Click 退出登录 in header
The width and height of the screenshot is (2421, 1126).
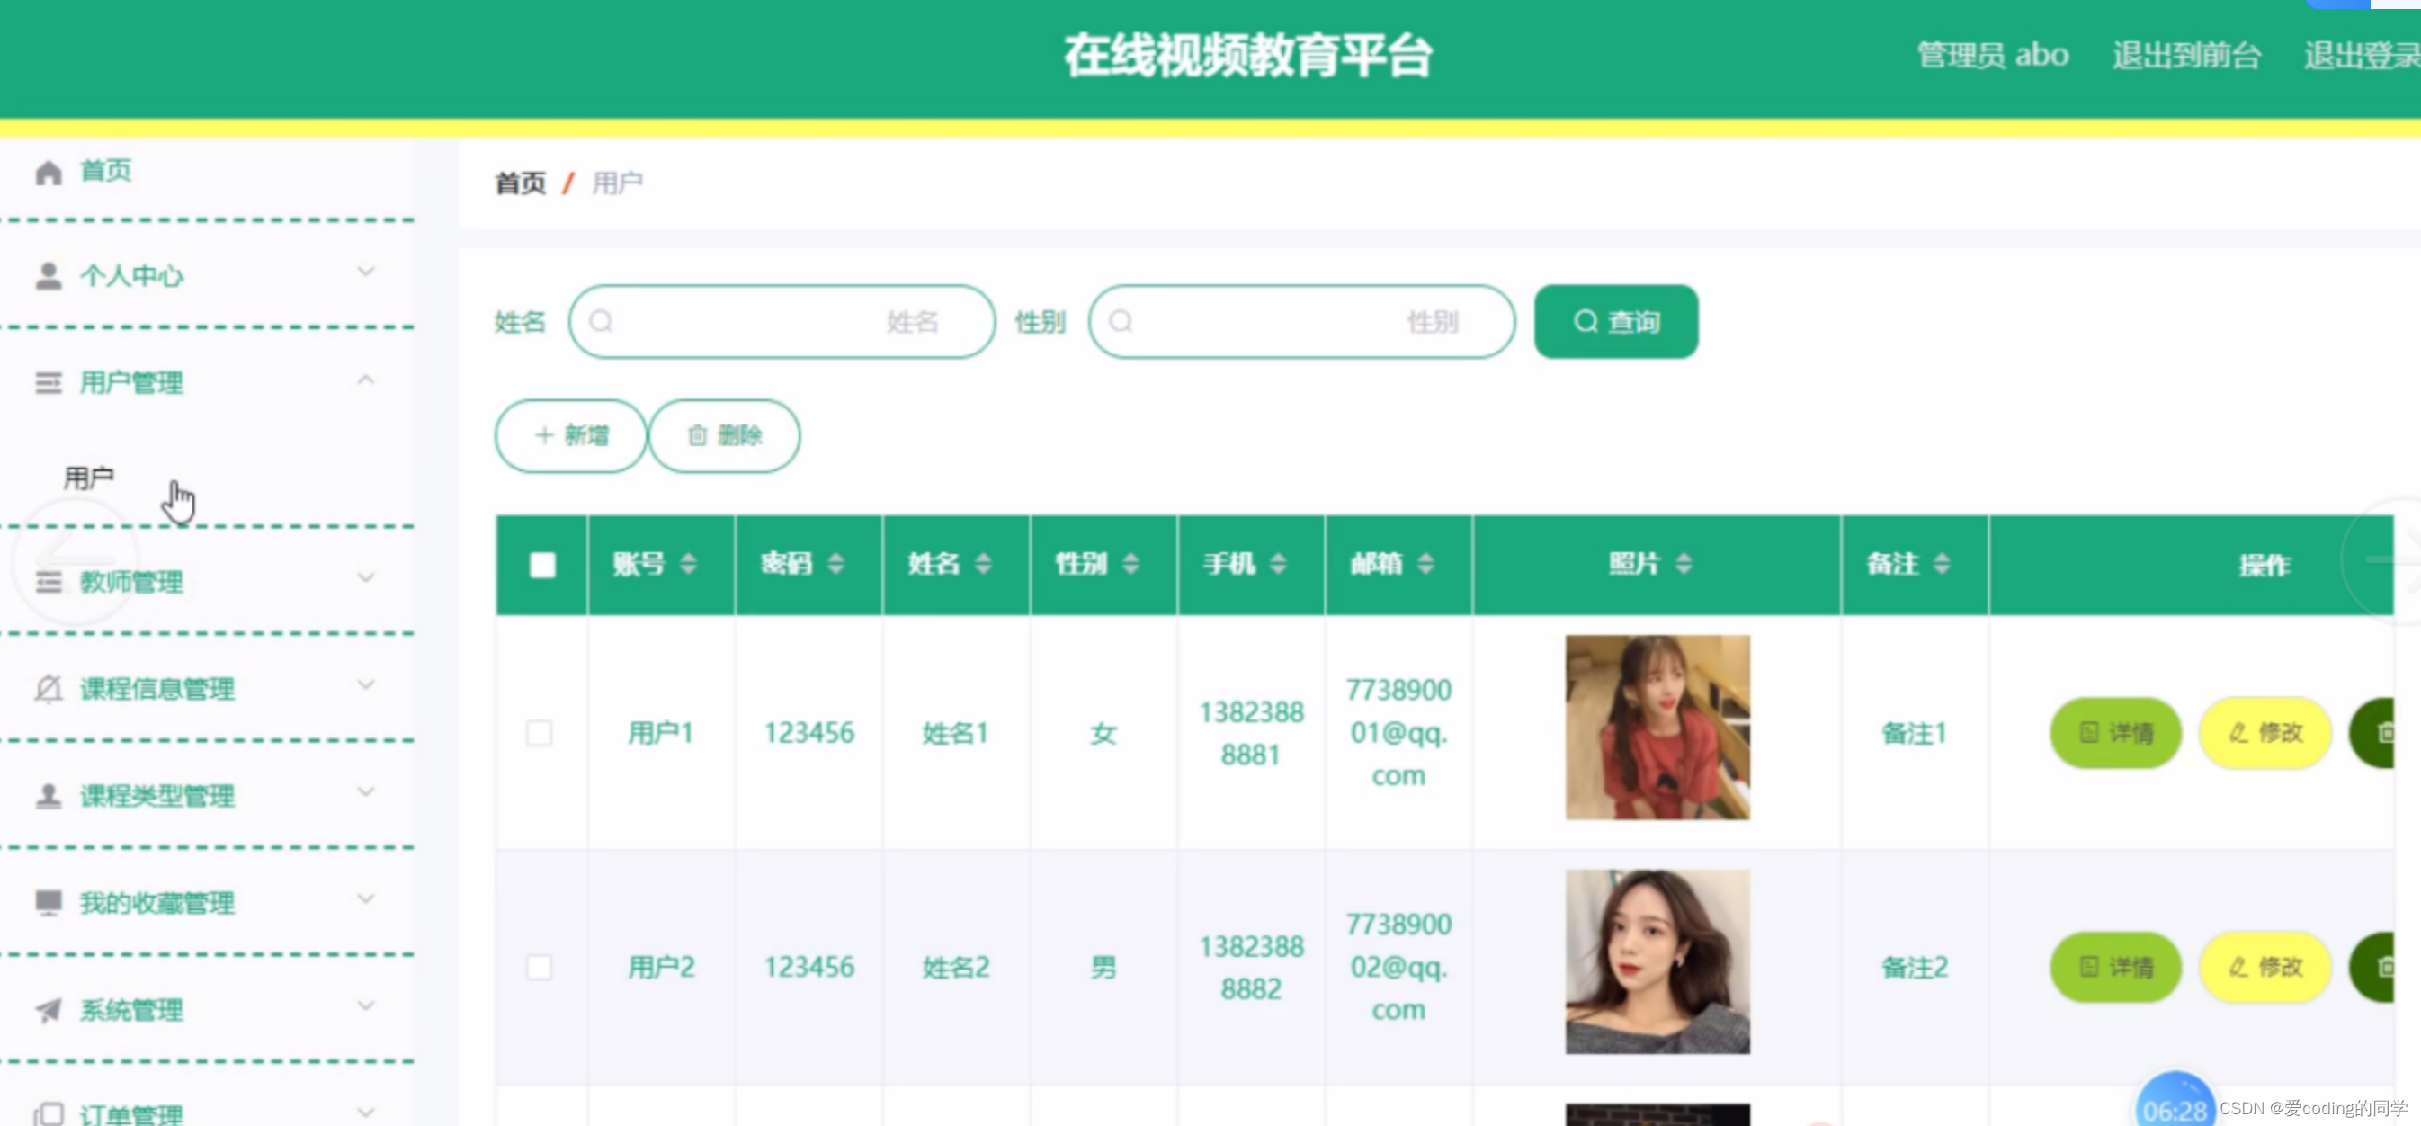coord(2362,56)
